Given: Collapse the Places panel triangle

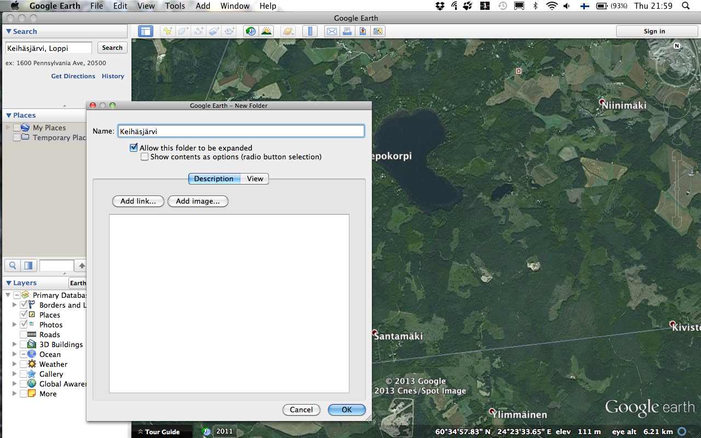Looking at the screenshot, I should point(9,116).
